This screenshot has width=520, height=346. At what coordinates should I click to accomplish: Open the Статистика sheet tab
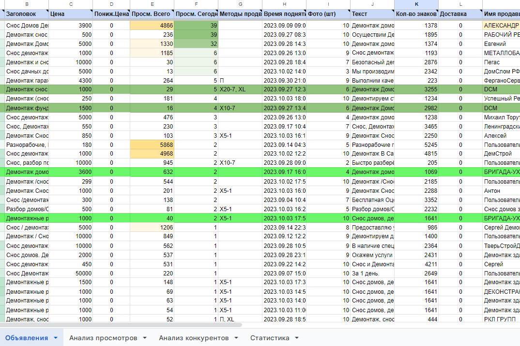pyautogui.click(x=270, y=338)
